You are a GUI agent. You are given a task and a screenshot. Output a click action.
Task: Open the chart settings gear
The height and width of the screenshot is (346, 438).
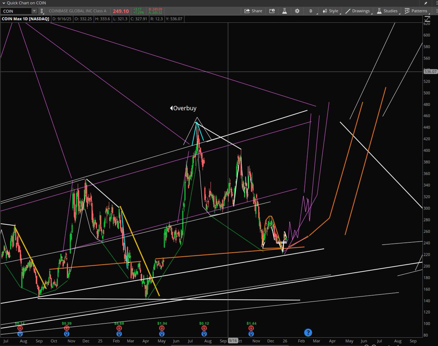click(297, 11)
